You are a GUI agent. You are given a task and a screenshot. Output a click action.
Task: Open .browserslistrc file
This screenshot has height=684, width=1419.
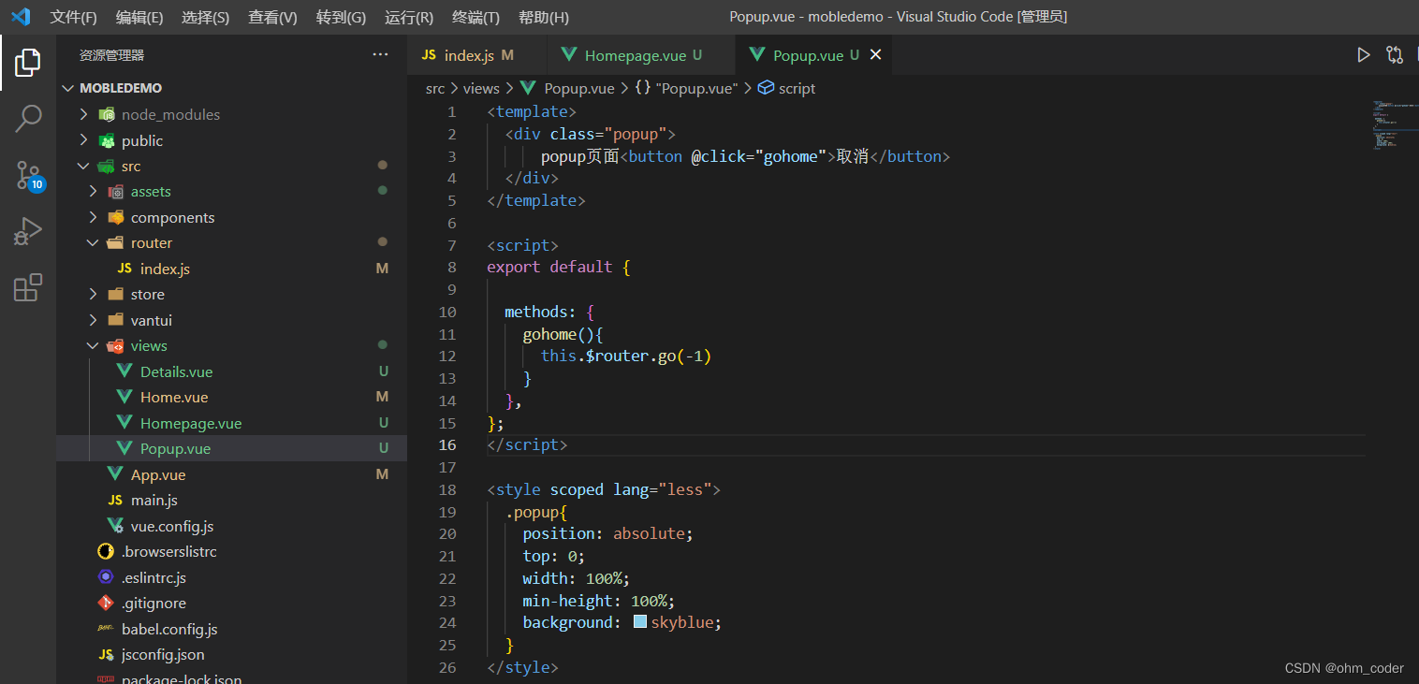(231, 551)
